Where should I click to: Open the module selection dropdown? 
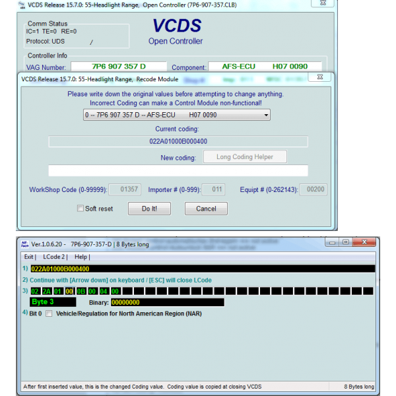pyautogui.click(x=177, y=115)
